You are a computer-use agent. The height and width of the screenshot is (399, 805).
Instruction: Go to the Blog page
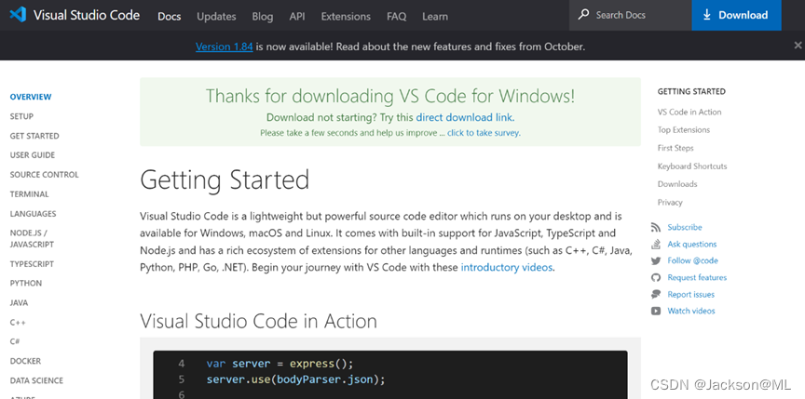click(263, 17)
